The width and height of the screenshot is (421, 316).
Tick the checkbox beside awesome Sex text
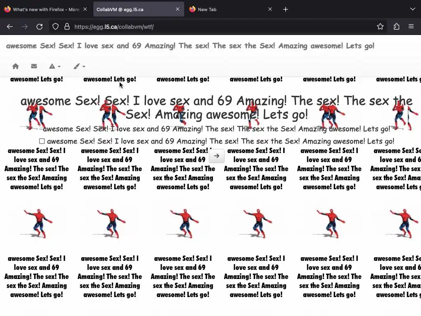tap(42, 141)
